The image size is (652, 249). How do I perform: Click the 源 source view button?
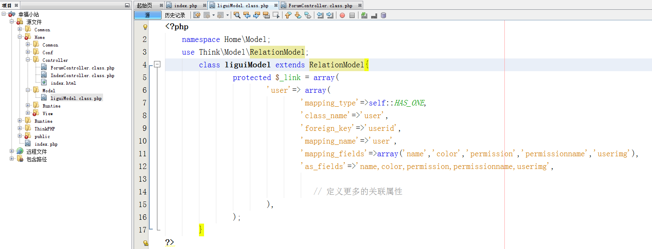(x=148, y=15)
